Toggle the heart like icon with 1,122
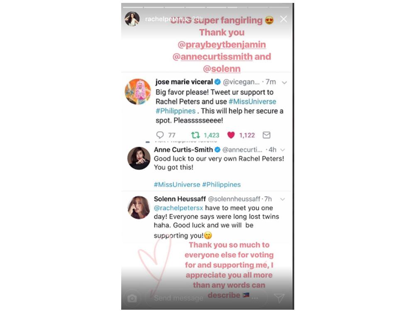 pyautogui.click(x=231, y=135)
